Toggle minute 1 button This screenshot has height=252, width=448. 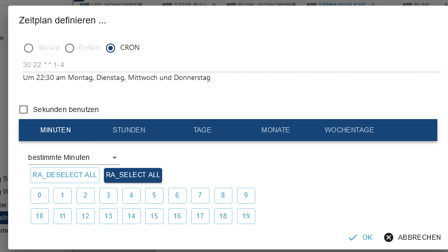click(63, 195)
